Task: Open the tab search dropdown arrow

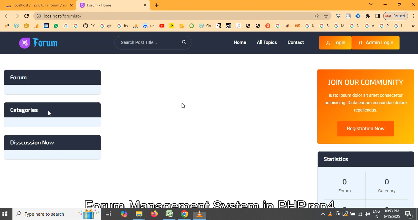Action: (371, 4)
